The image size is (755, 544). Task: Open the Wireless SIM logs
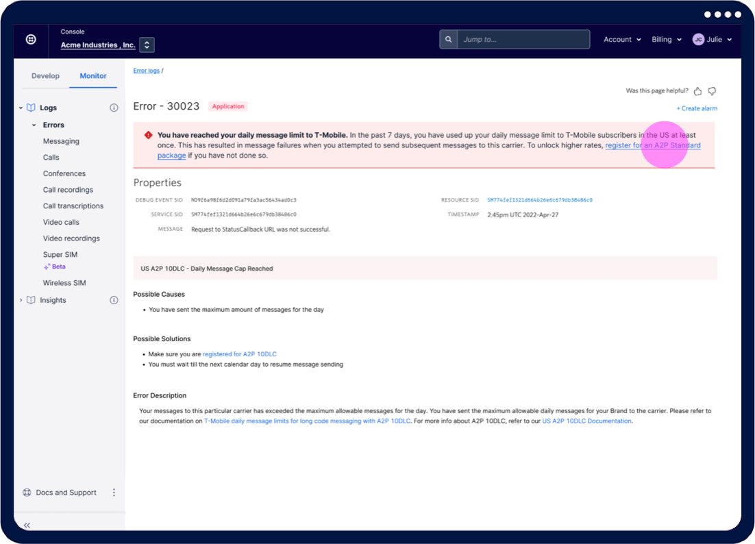coord(64,283)
